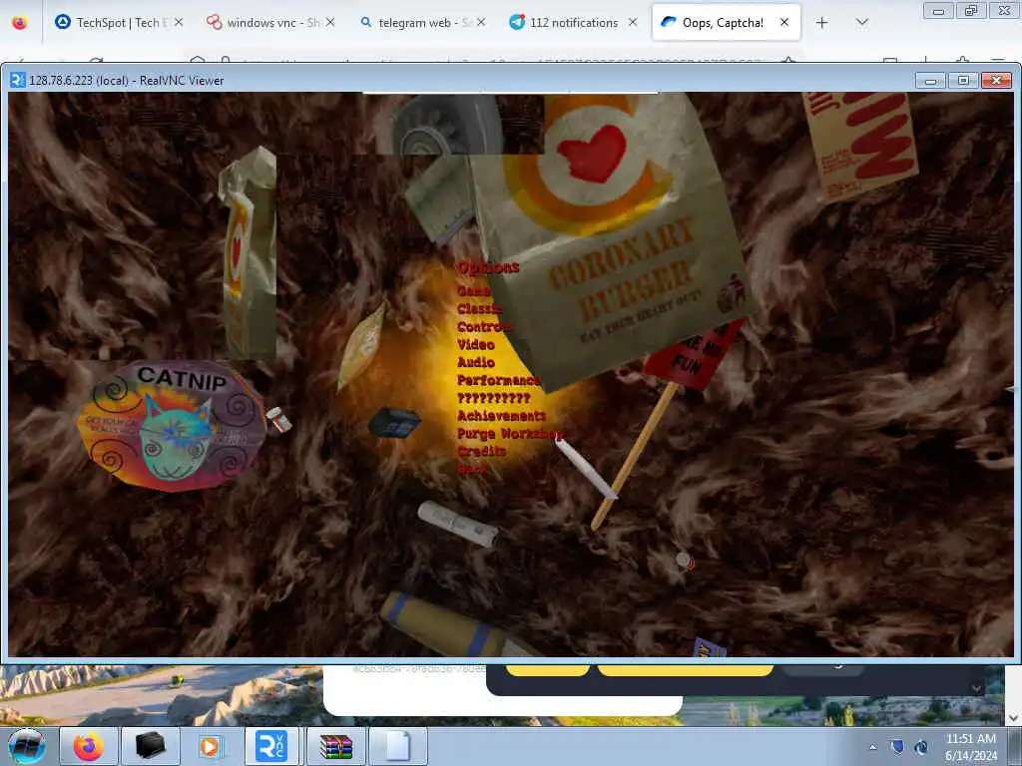
Task: Open the clock showing 11:51 AM
Action: 970,747
